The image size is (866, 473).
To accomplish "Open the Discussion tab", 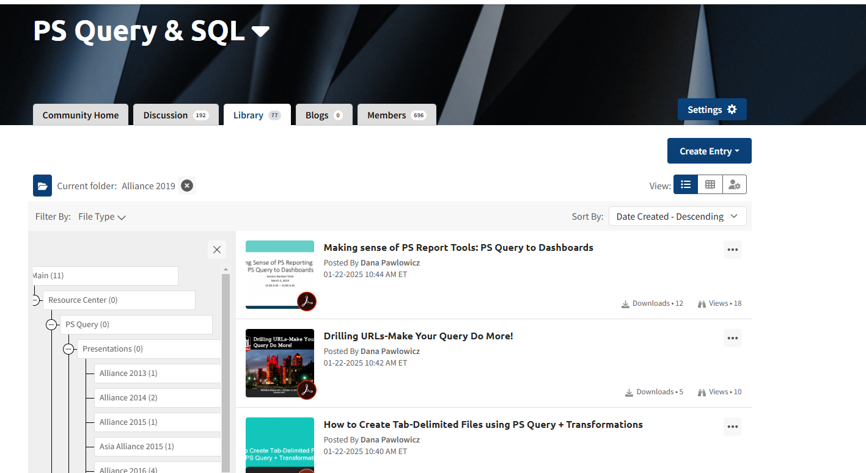I will click(176, 115).
